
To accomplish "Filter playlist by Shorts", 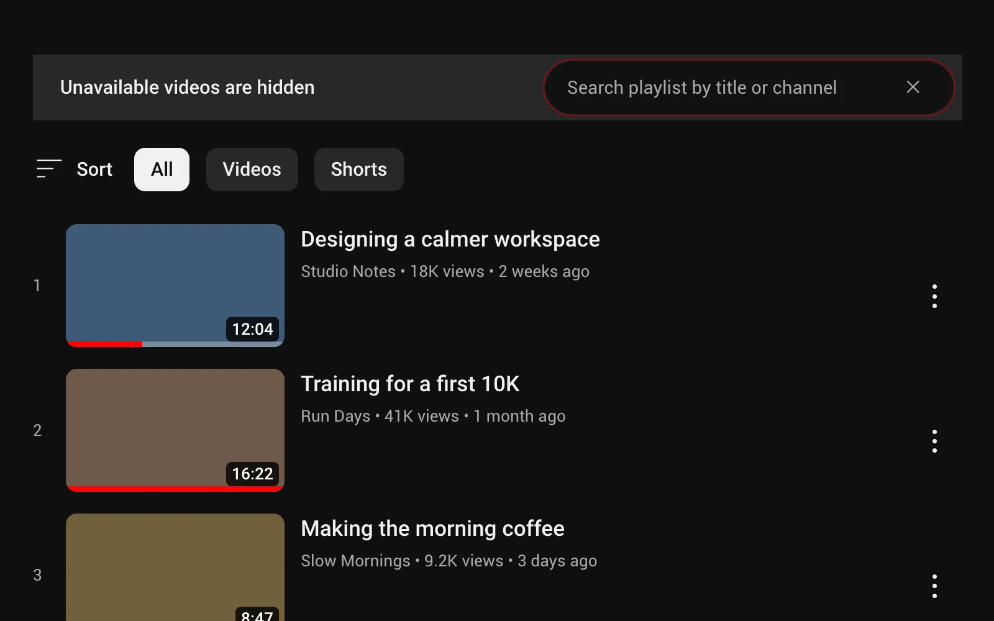I will [x=358, y=169].
